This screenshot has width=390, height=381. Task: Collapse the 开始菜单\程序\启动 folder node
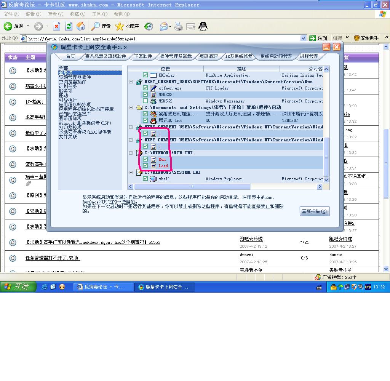(x=131, y=107)
